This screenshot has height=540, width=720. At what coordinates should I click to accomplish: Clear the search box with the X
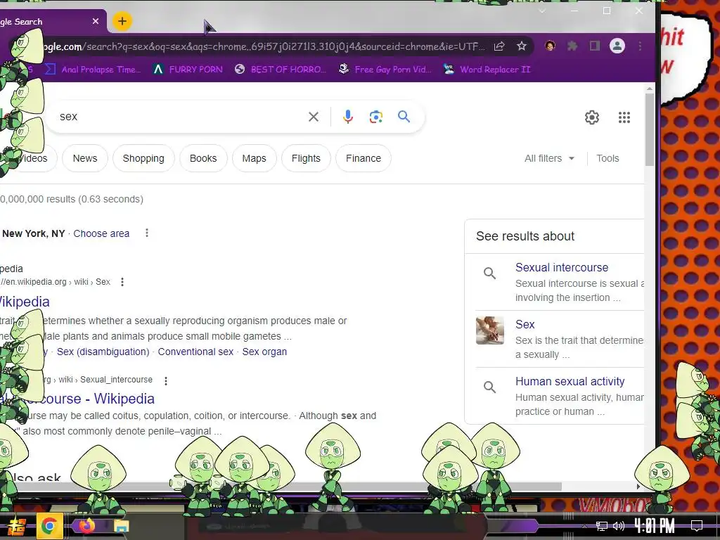(x=314, y=117)
